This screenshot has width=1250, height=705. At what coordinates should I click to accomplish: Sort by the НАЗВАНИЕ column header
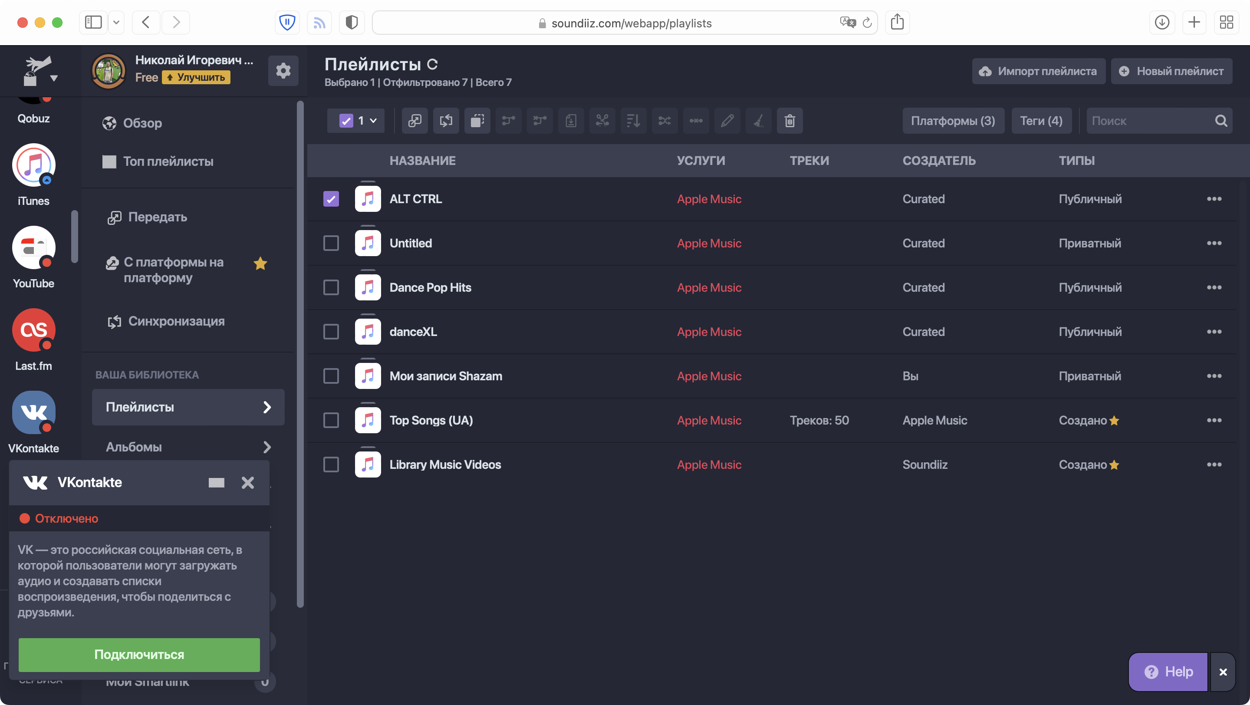pos(422,161)
